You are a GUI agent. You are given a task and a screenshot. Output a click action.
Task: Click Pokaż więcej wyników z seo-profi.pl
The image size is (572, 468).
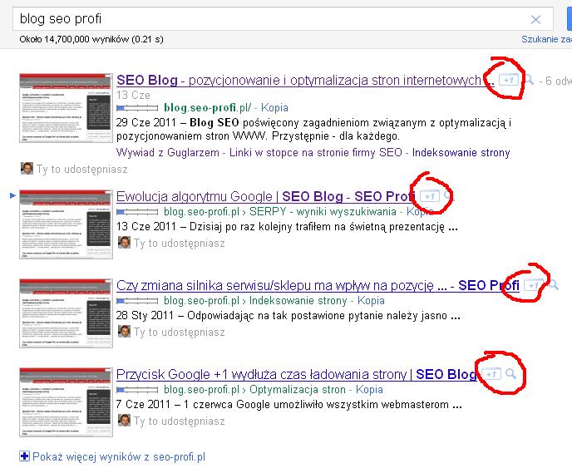119,456
